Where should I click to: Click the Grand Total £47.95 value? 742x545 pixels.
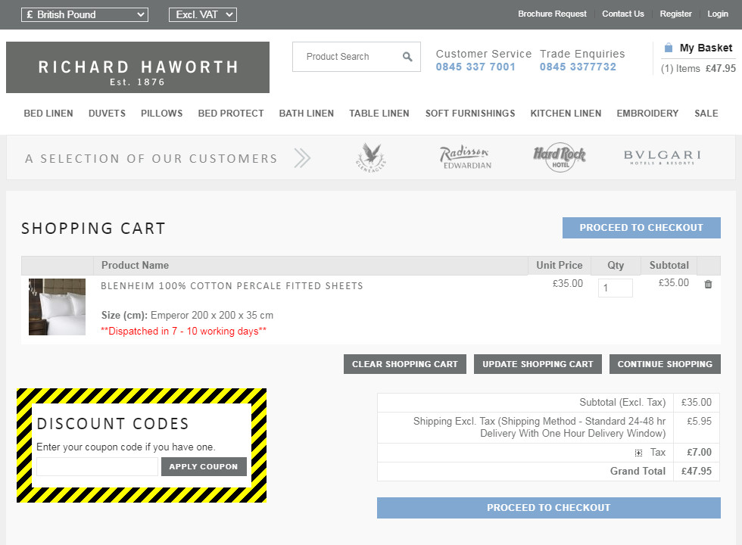coord(696,471)
